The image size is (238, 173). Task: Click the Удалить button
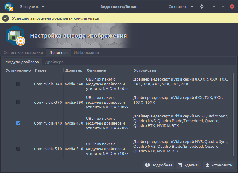tap(189, 165)
